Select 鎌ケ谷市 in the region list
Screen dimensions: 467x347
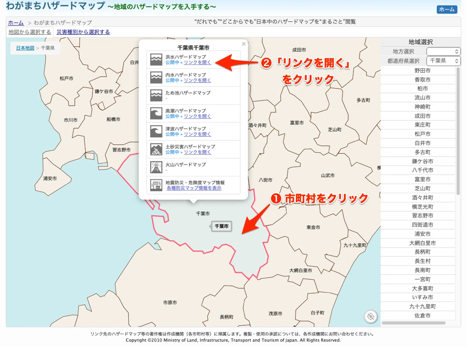(418, 161)
